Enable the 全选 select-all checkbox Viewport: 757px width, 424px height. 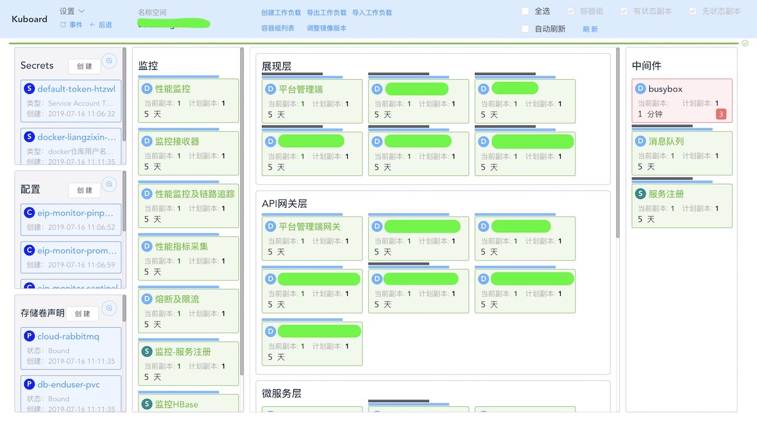click(x=524, y=11)
